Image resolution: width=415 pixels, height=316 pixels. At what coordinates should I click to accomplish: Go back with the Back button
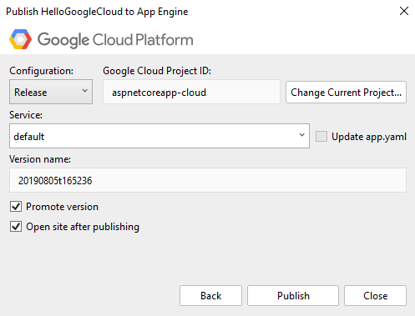[210, 296]
